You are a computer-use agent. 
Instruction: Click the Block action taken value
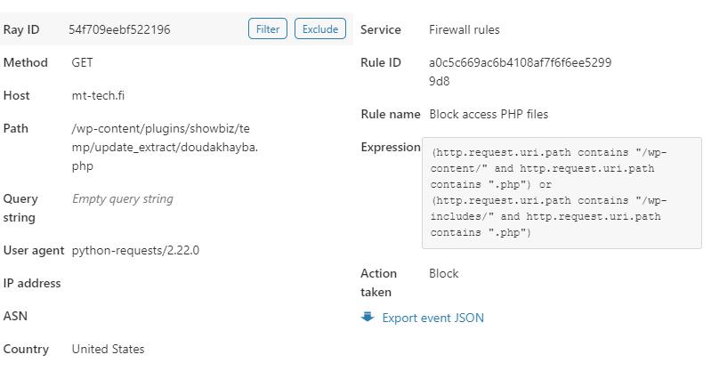coord(443,273)
